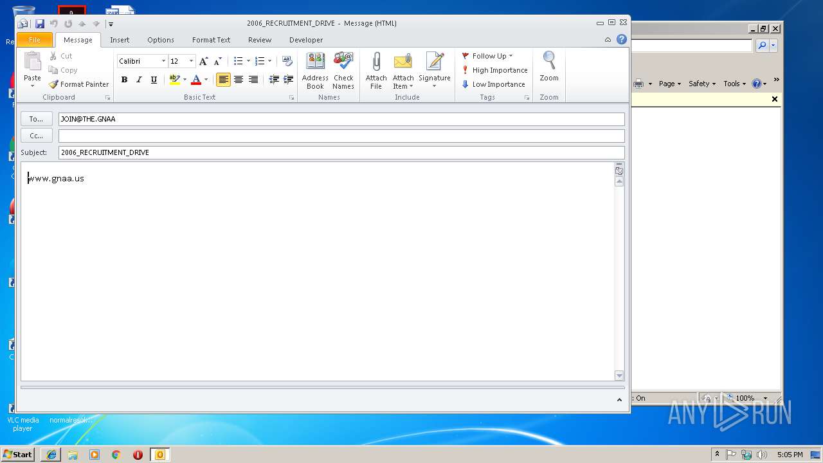
Task: Activate Format Painter
Action: (79, 84)
